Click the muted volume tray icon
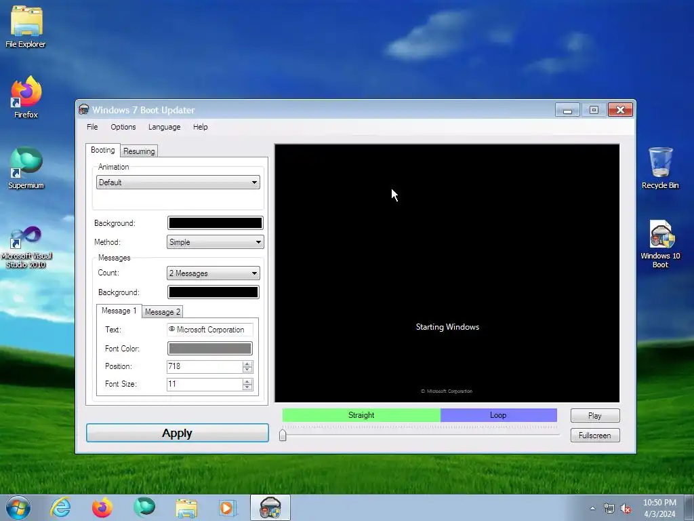694x521 pixels. coord(626,509)
